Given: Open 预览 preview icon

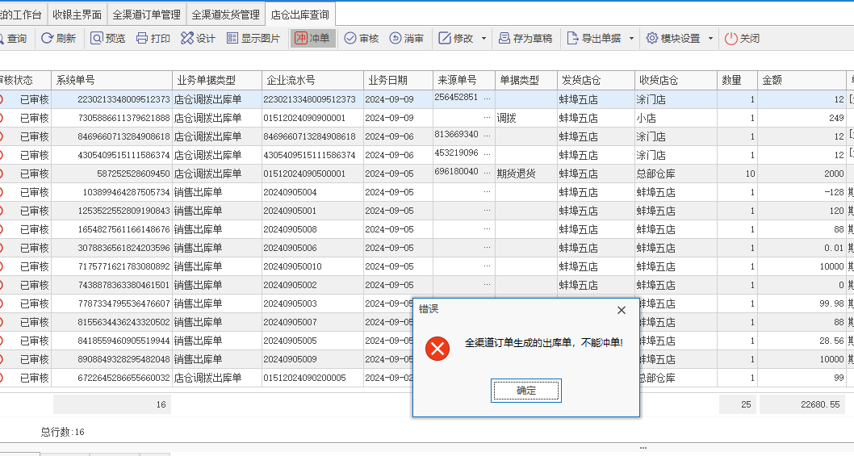Looking at the screenshot, I should 96,38.
